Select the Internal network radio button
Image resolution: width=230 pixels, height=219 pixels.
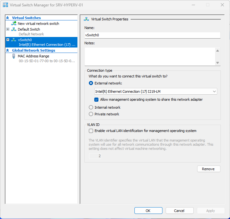[91, 107]
